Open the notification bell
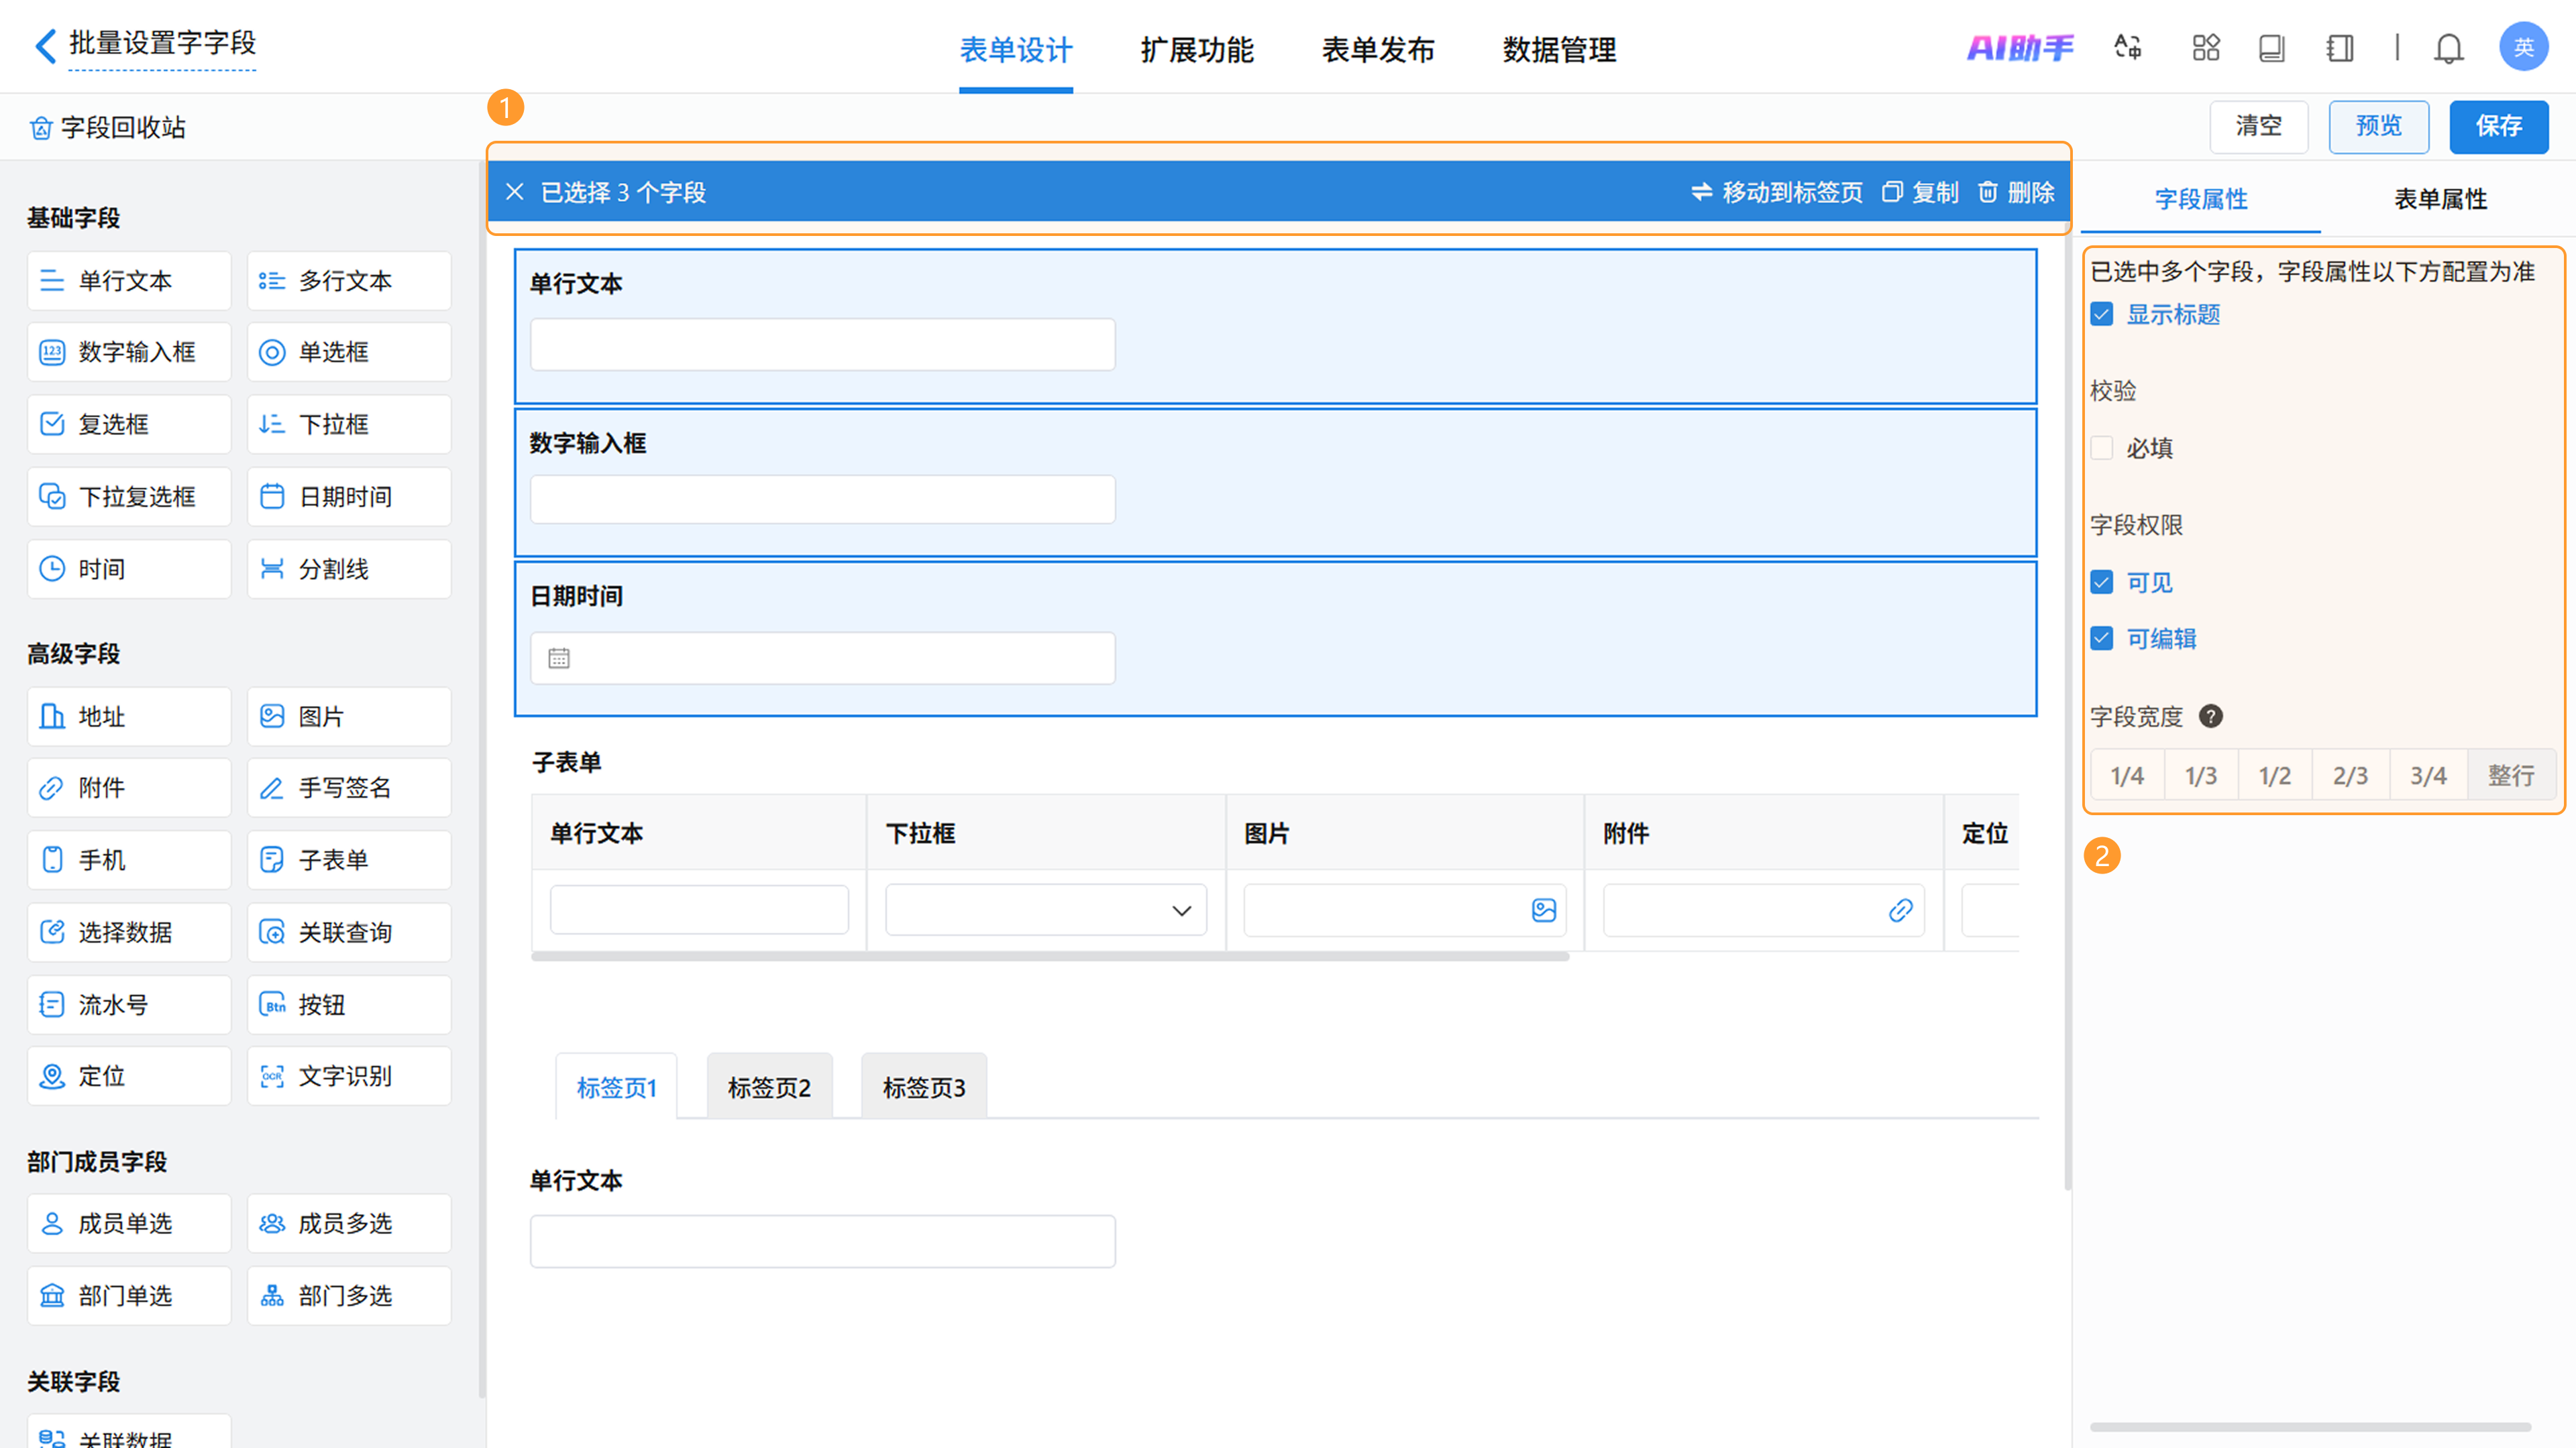Screen dimensions: 2576x1448 [x=2448, y=48]
